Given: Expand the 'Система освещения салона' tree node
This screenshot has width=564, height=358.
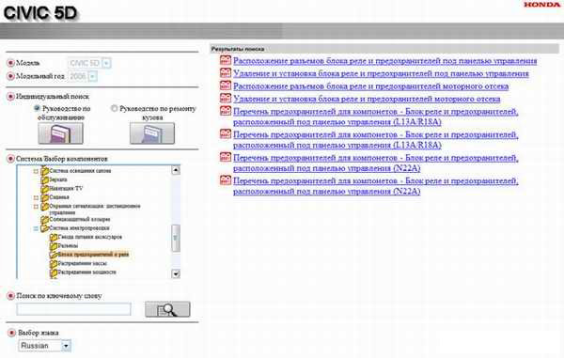Looking at the screenshot, I should pos(36,171).
